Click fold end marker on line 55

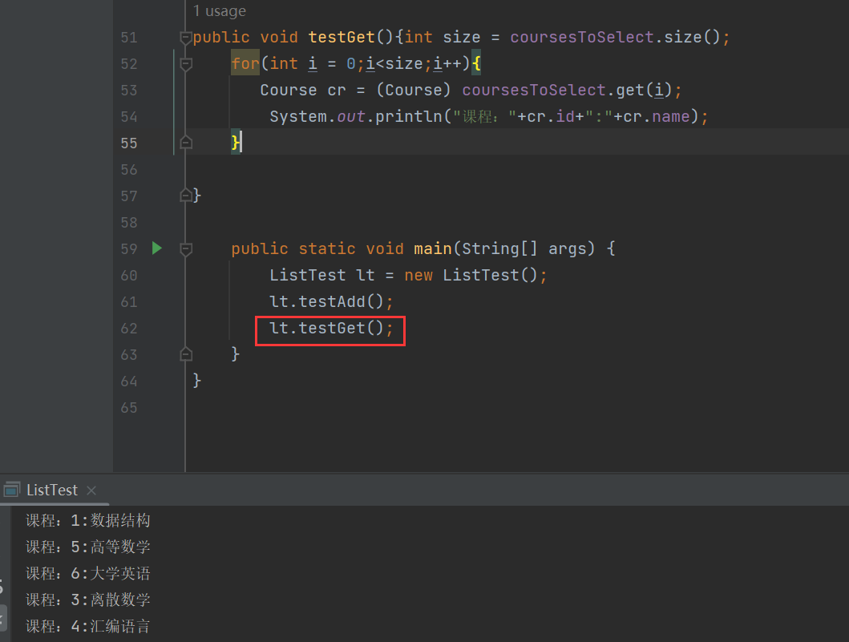(x=186, y=143)
